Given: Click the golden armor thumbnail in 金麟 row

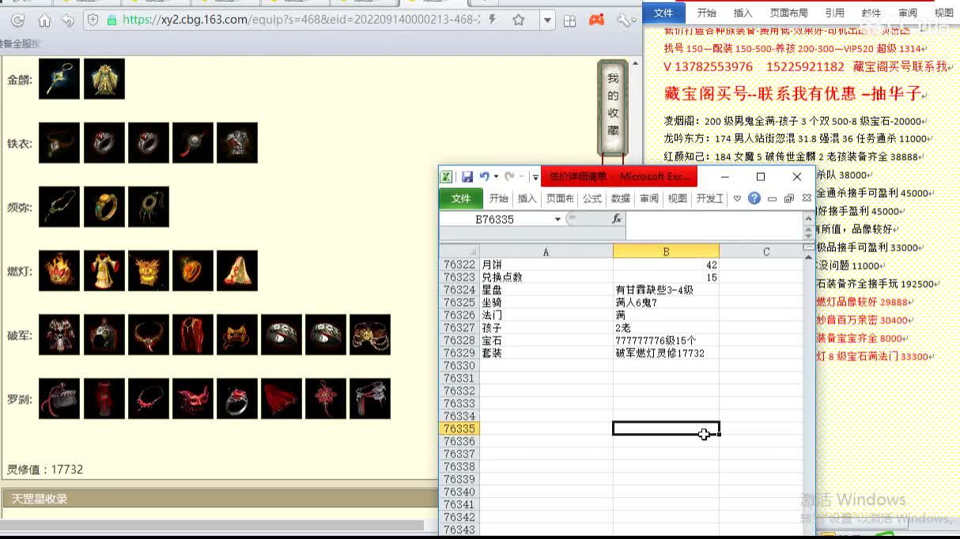Looking at the screenshot, I should coord(104,79).
